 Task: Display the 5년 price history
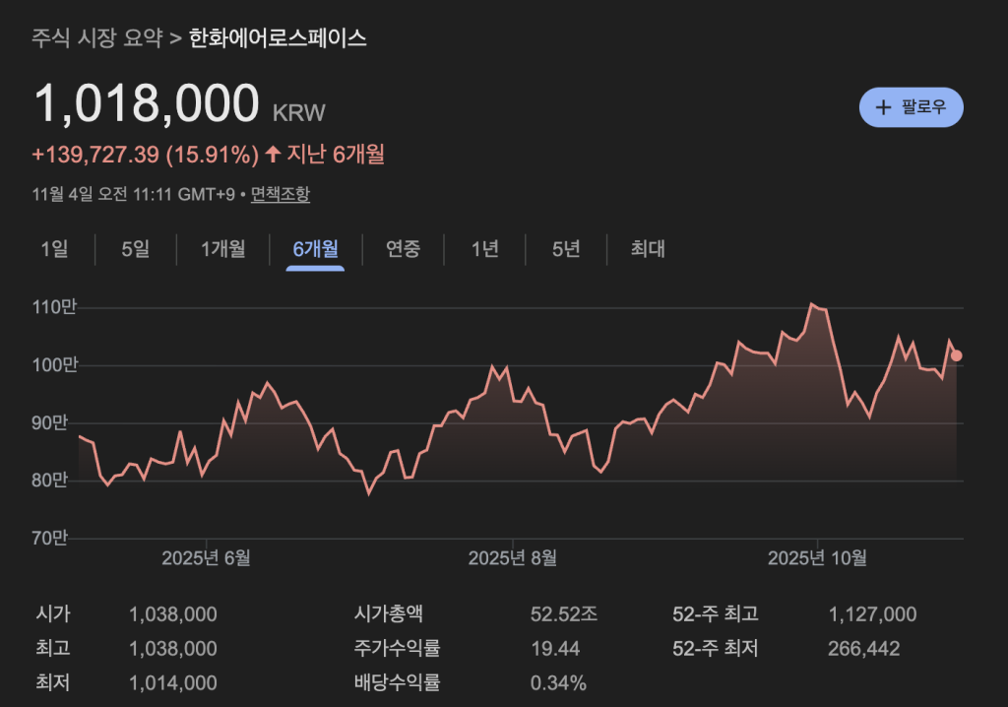[566, 249]
